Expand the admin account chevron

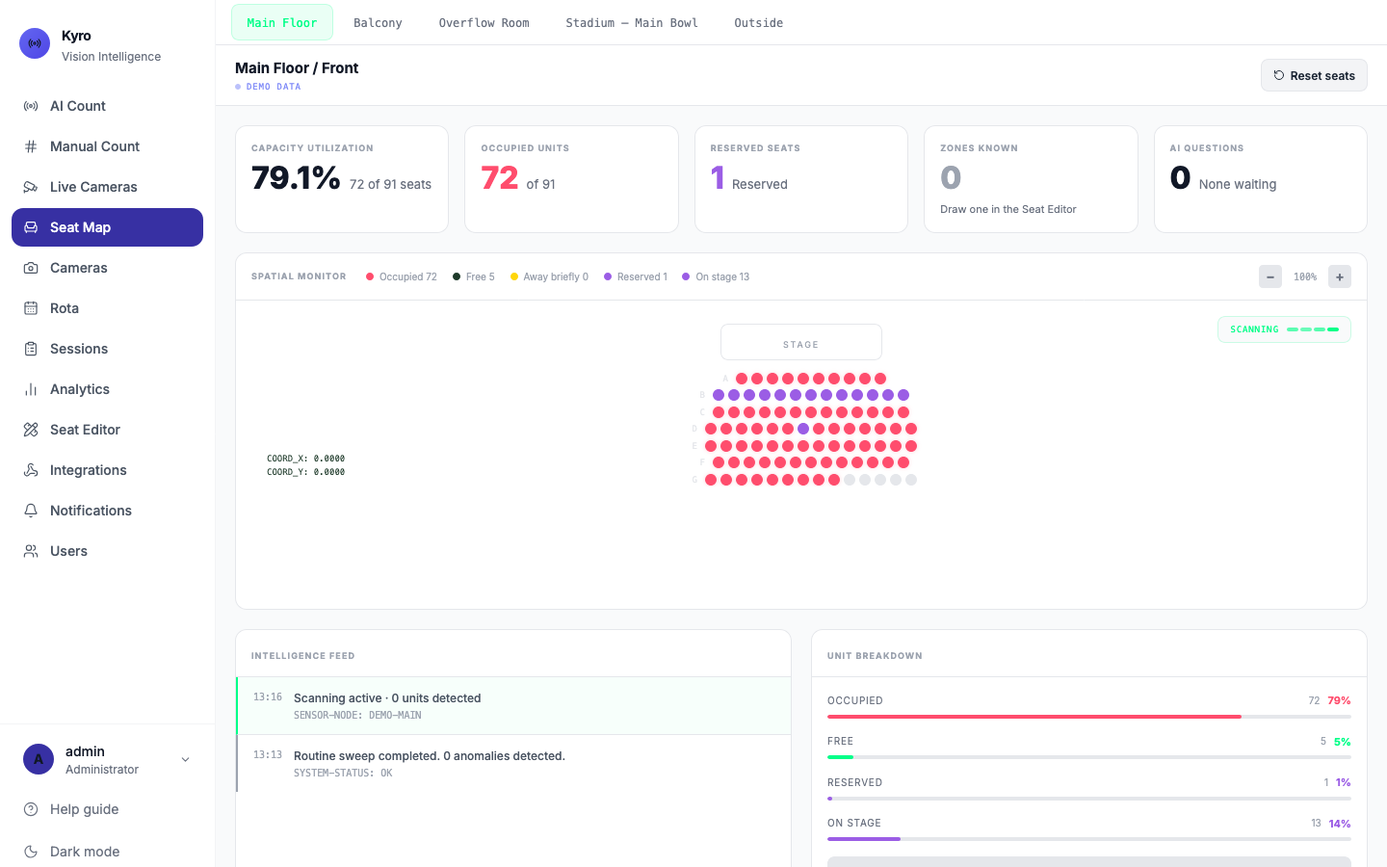pyautogui.click(x=186, y=759)
